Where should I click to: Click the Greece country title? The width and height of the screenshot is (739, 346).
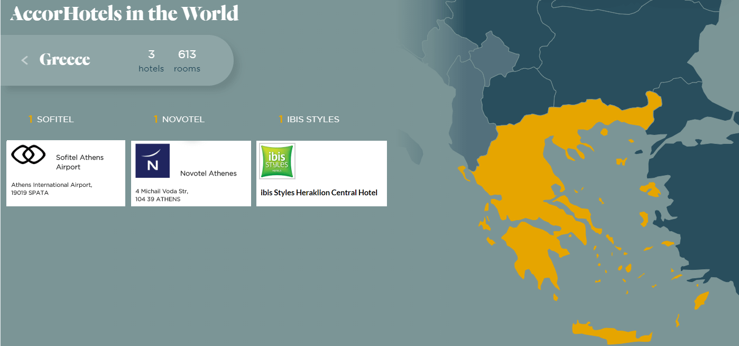(x=64, y=60)
